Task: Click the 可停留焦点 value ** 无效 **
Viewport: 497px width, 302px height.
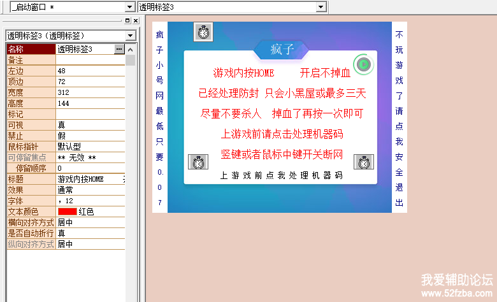Action: tap(90, 157)
